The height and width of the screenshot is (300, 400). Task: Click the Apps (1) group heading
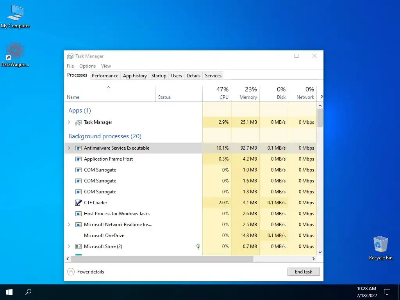pyautogui.click(x=80, y=111)
